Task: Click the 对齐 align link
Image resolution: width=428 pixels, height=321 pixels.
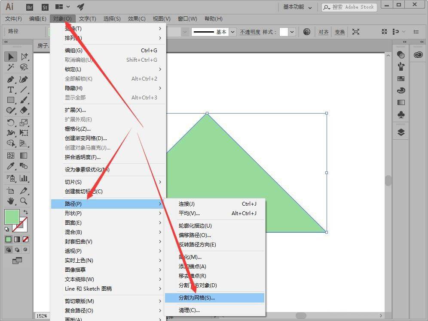Action: coord(324,32)
